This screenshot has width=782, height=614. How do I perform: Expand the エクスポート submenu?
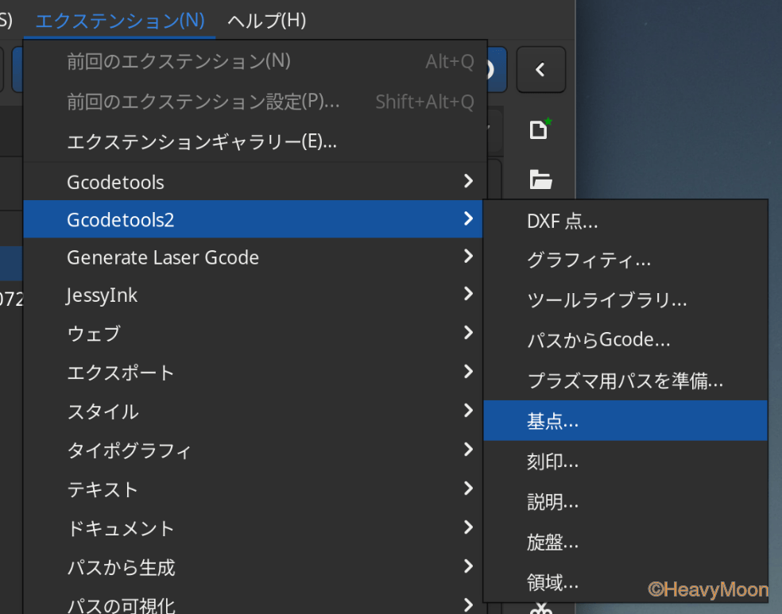[254, 373]
